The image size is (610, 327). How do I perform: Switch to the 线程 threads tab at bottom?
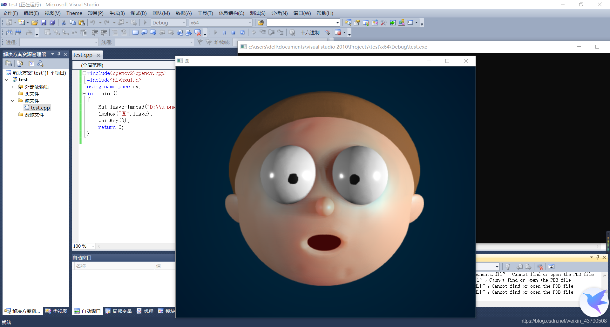[x=145, y=311]
